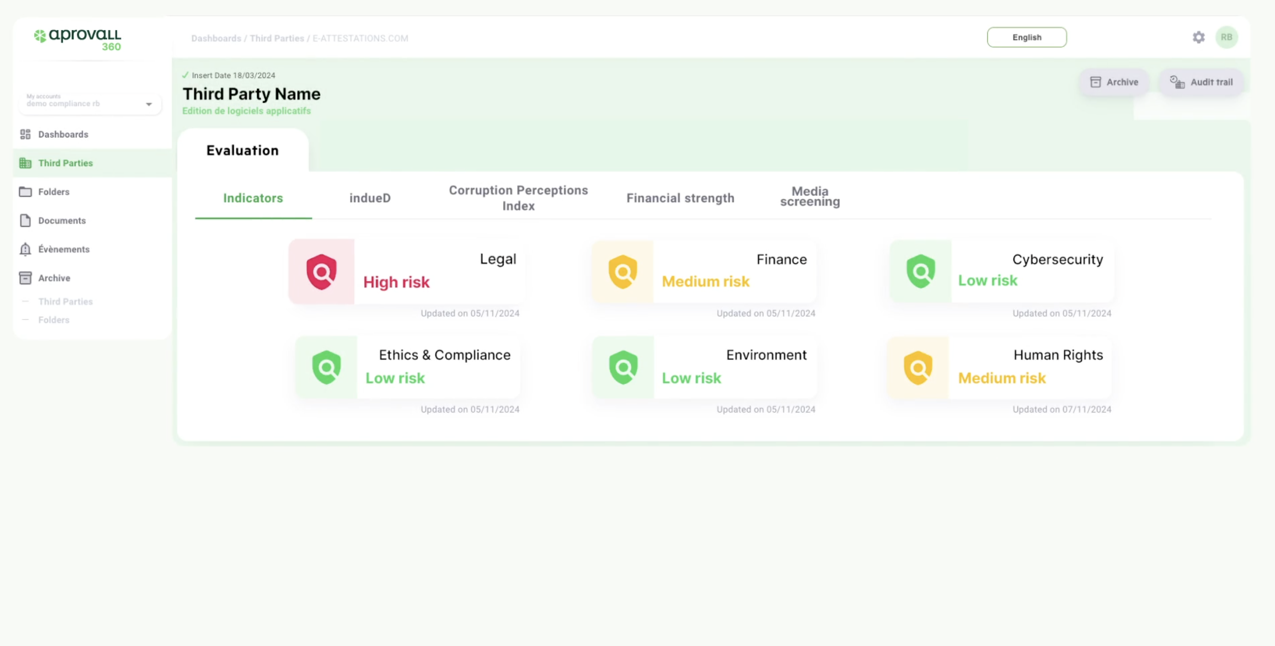Click the Human Rights shield icon
This screenshot has width=1275, height=646.
click(918, 368)
